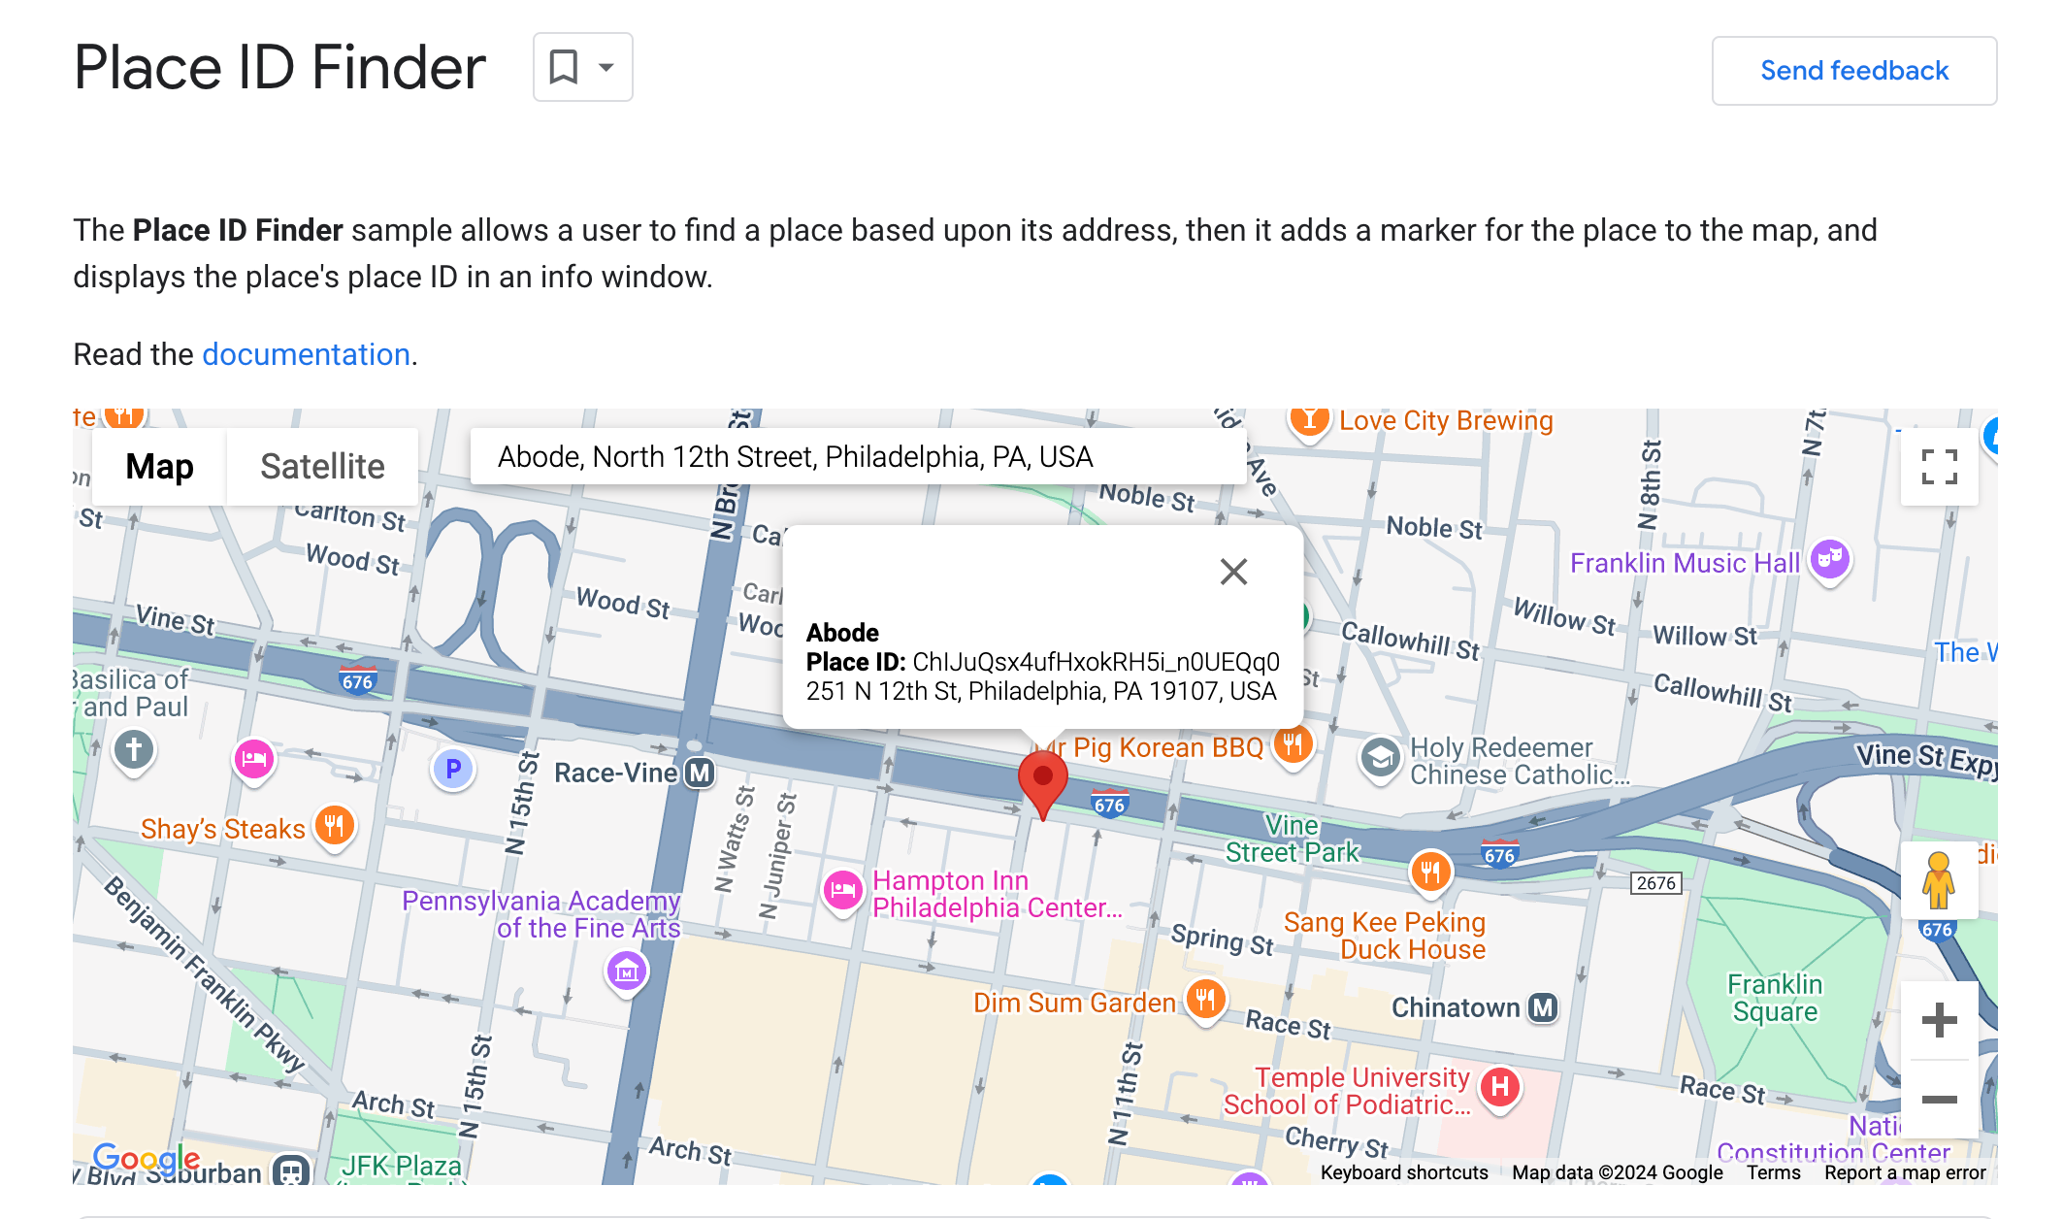Click the Sang Kee Peking Duck House label
This screenshot has width=2063, height=1219.
(x=1385, y=936)
